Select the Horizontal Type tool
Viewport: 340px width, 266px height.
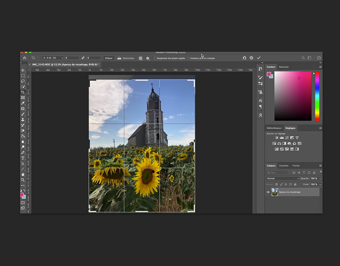coord(23,158)
